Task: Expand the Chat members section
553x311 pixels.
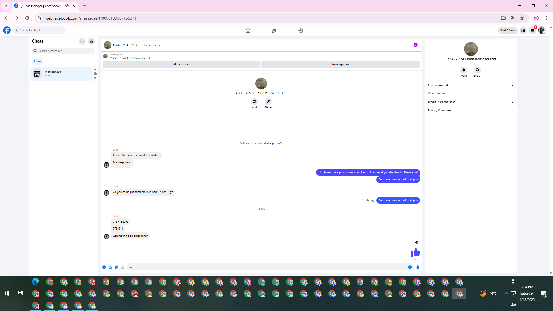Action: (471, 94)
